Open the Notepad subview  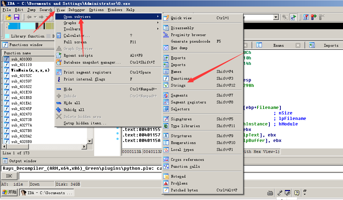[202, 176]
